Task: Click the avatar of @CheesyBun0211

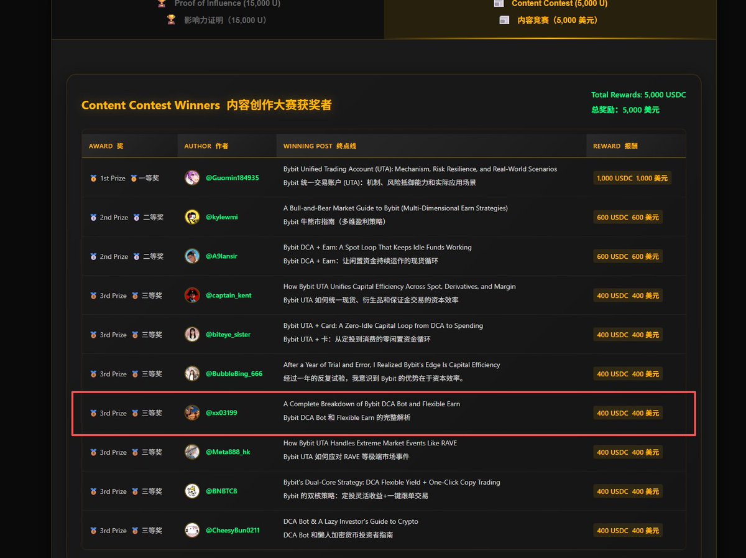Action: (x=192, y=531)
